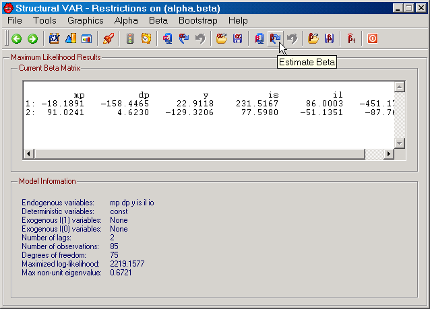Click the Estimate Beta toolbar icon
Screen dimensions: 430x309
tap(276, 38)
